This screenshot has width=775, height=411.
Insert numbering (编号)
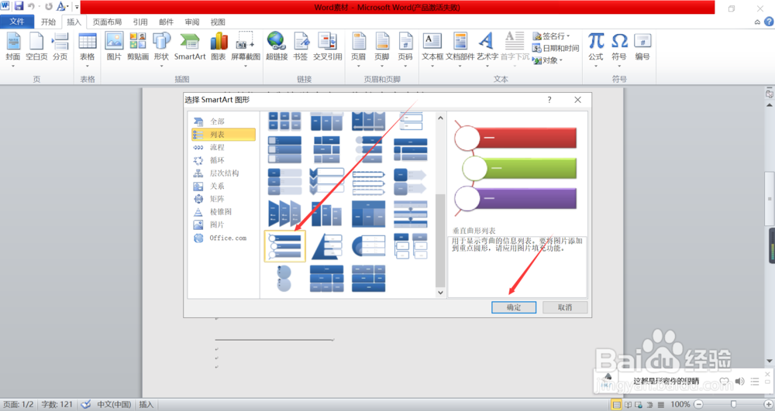[642, 47]
